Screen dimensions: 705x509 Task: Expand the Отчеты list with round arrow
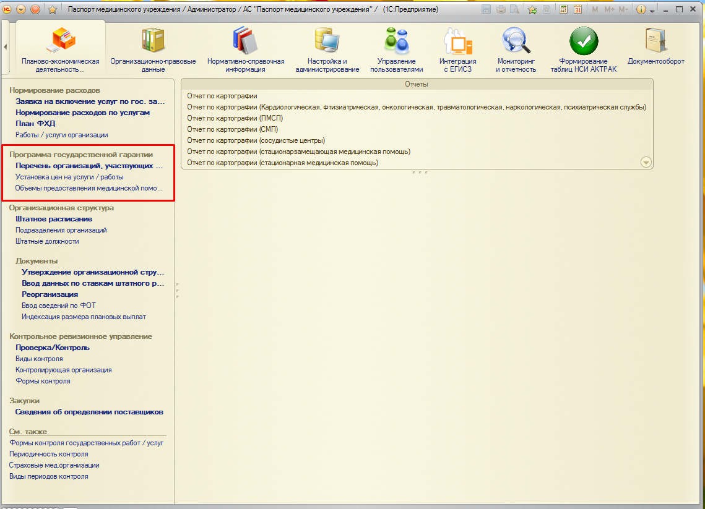[x=646, y=162]
